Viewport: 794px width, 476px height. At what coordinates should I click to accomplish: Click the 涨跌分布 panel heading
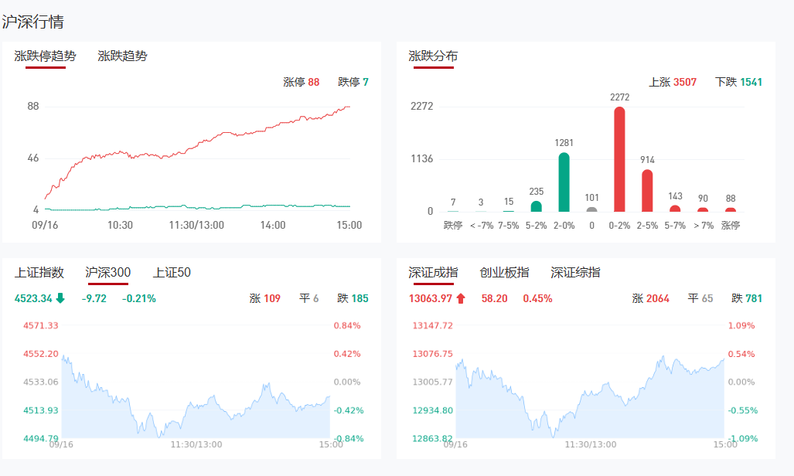[x=433, y=56]
